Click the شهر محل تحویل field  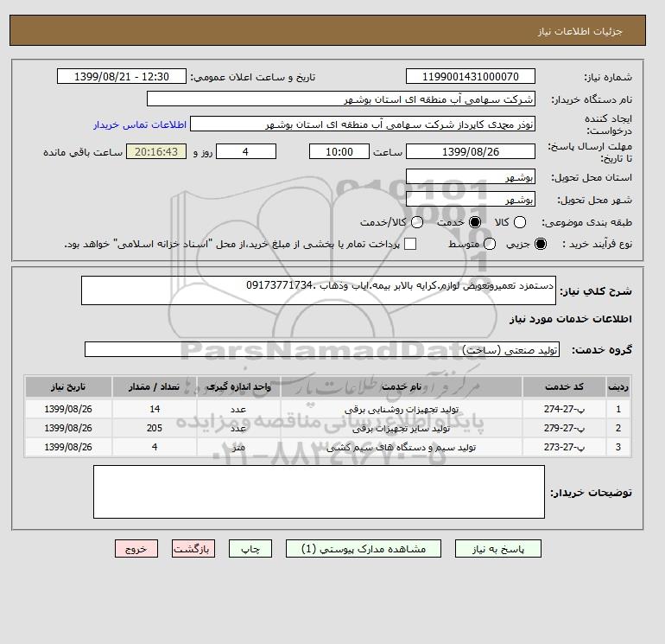471,200
